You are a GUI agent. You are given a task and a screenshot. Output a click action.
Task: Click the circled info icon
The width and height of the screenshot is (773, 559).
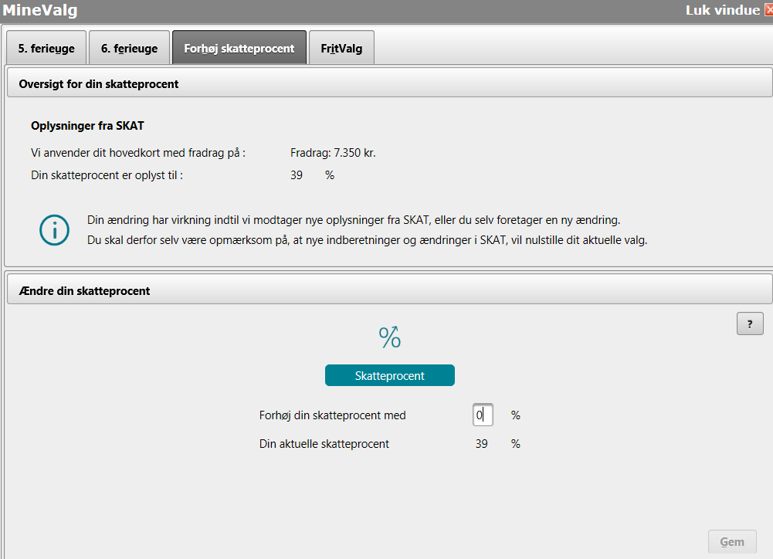click(x=55, y=230)
